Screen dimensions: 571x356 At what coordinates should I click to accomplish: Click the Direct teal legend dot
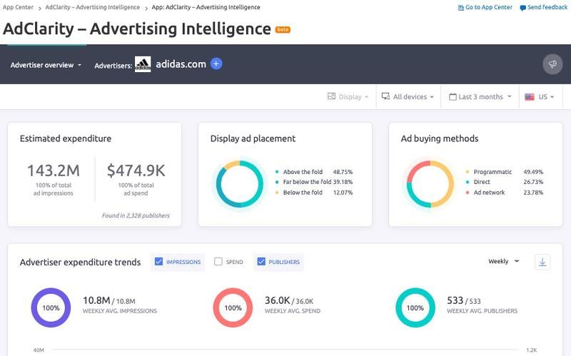click(x=468, y=182)
